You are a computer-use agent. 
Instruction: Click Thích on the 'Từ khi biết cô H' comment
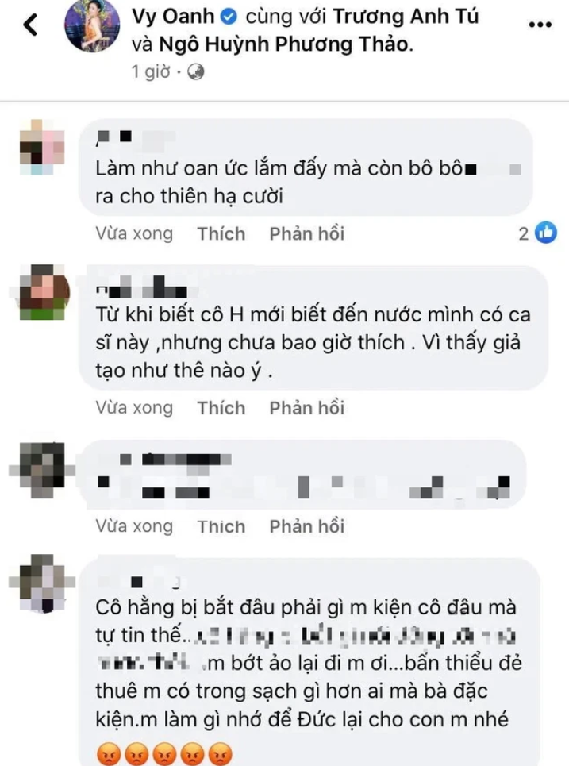coord(221,408)
